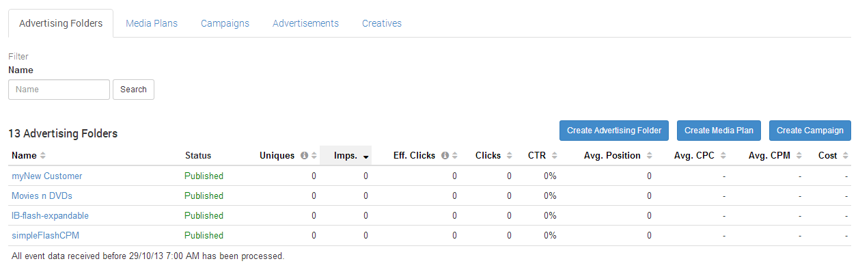Image resolution: width=858 pixels, height=270 pixels.
Task: Click the Search button
Action: pyautogui.click(x=133, y=90)
